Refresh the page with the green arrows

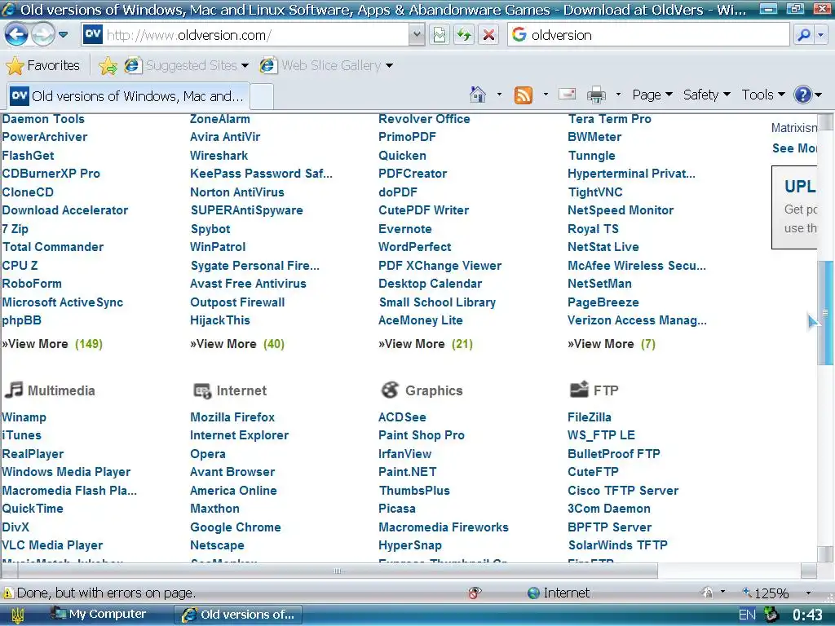point(464,35)
